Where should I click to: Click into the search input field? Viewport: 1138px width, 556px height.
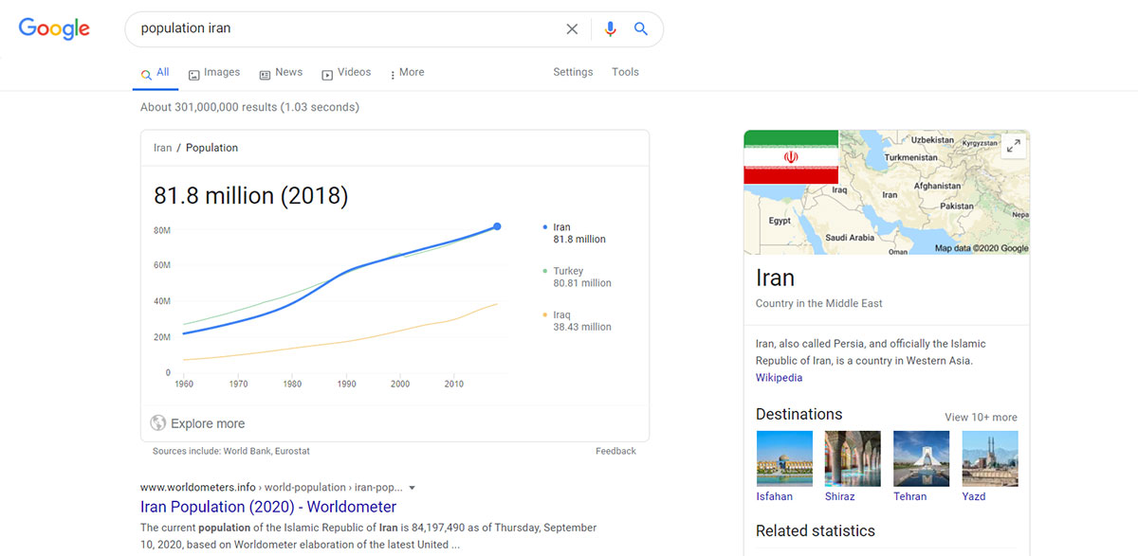(341, 29)
